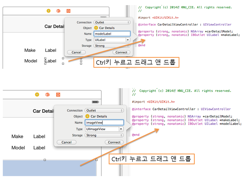The width and height of the screenshot is (245, 184).
Task: Click the battery icon in the lower storyboard status bar
Action: pos(95,102)
